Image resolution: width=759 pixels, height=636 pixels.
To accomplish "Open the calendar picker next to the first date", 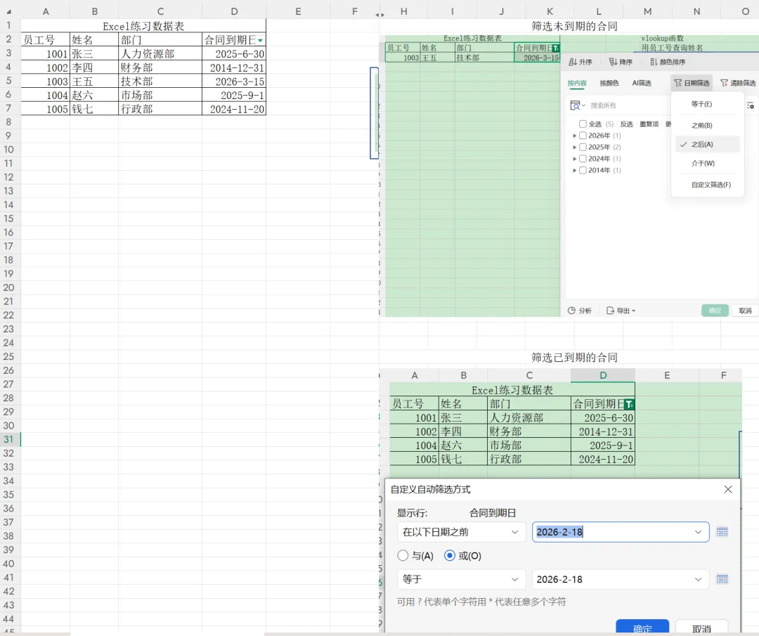I will point(722,532).
